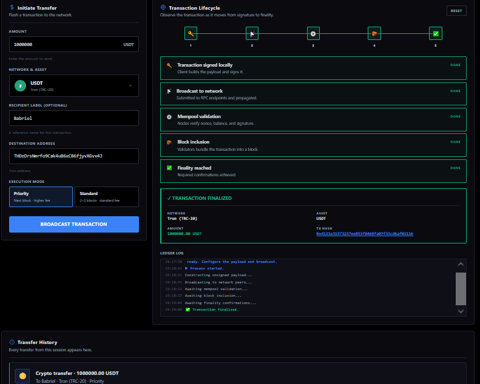Click the 'Awaiting finality confirmations...' log line
The width and height of the screenshot is (480, 384).
point(220,303)
